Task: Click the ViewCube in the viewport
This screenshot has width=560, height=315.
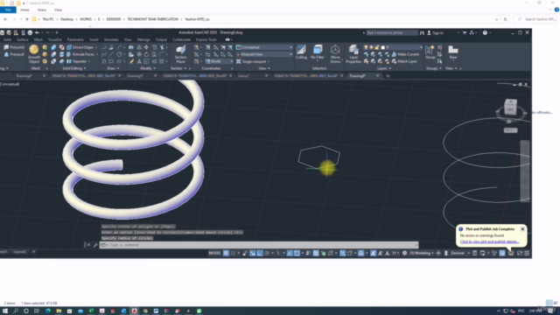Action: 511,108
